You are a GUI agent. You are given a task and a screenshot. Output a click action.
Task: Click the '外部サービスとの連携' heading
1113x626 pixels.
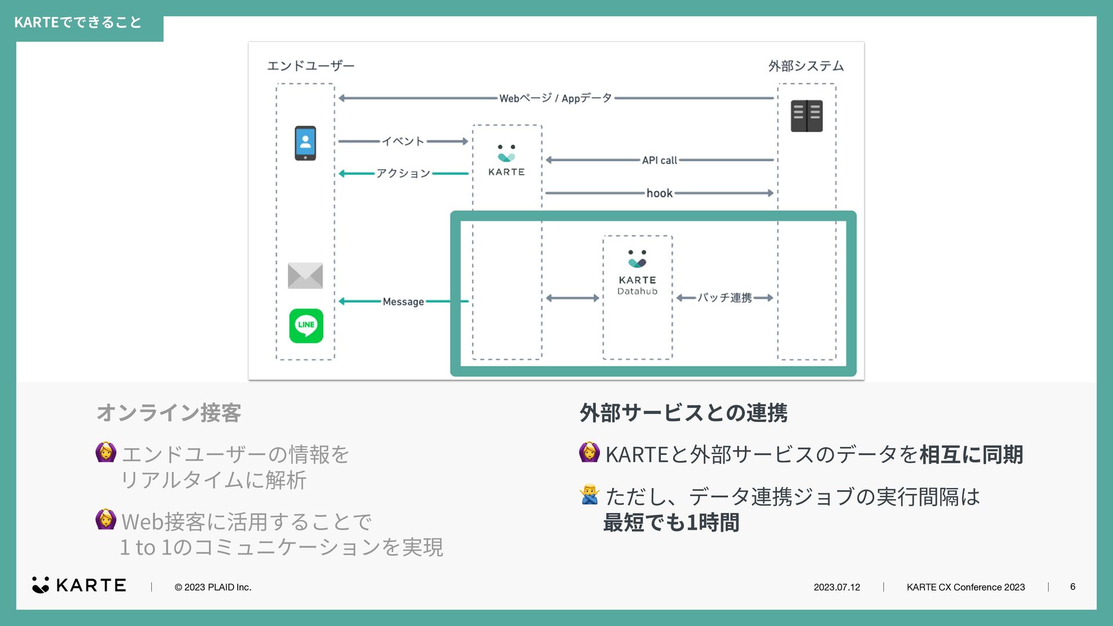click(683, 413)
